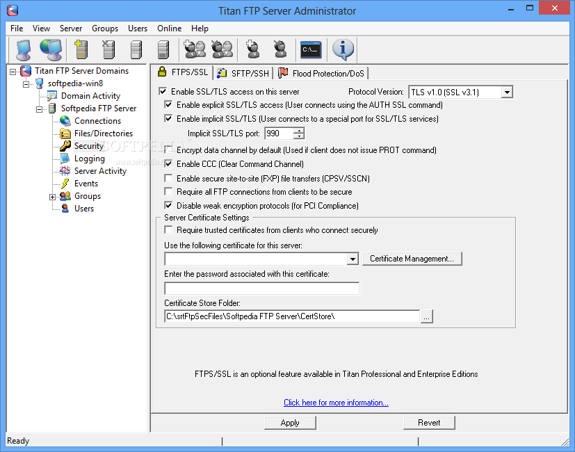Image resolution: width=575 pixels, height=452 pixels.
Task: Toggle Enable CCC Clear Command Channel
Action: pos(168,163)
